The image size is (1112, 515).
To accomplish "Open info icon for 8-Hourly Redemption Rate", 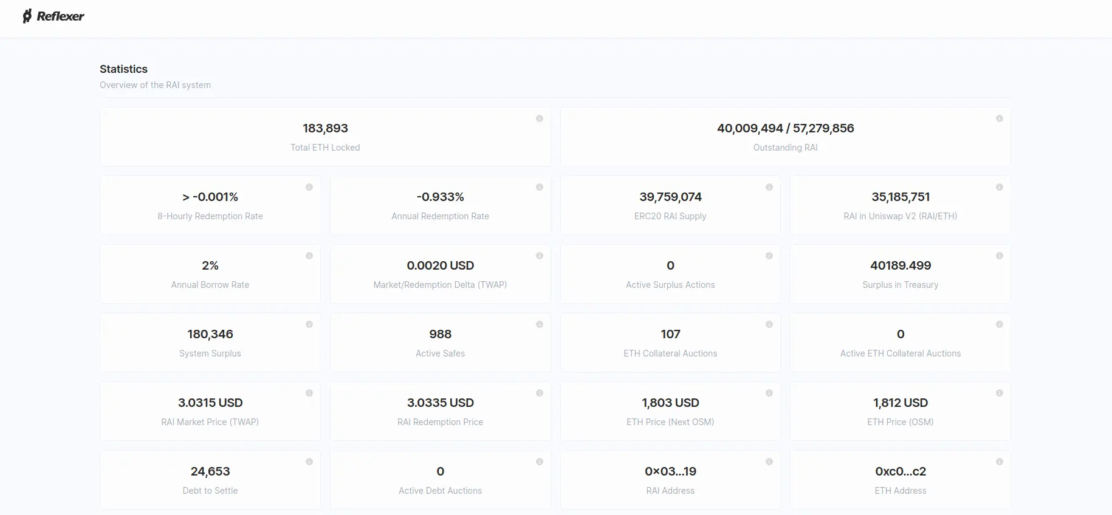I will pyautogui.click(x=309, y=187).
